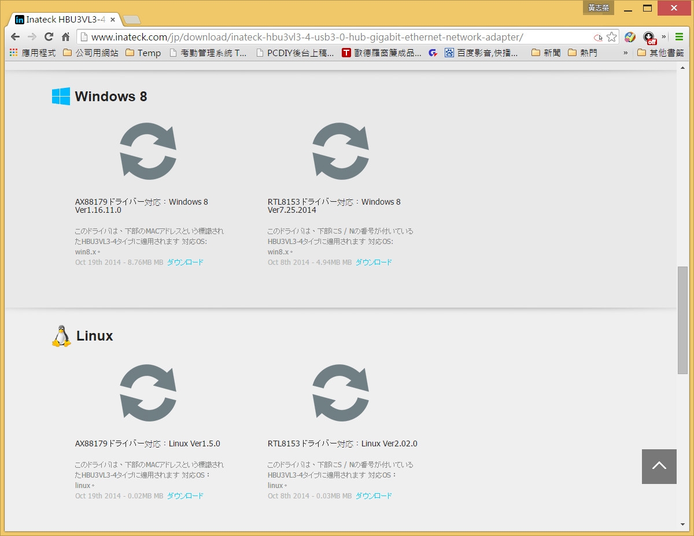Viewport: 694px width, 536px height.
Task: Open the PCDIY後台上稿 bookmark
Action: tap(294, 53)
